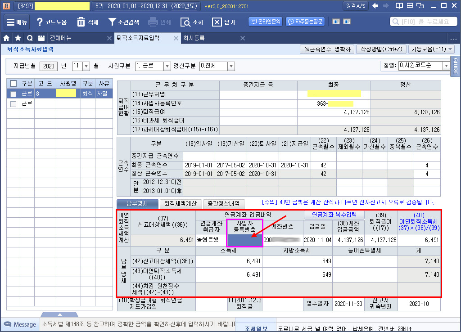Click 자주묻는질문 button

[306, 22]
